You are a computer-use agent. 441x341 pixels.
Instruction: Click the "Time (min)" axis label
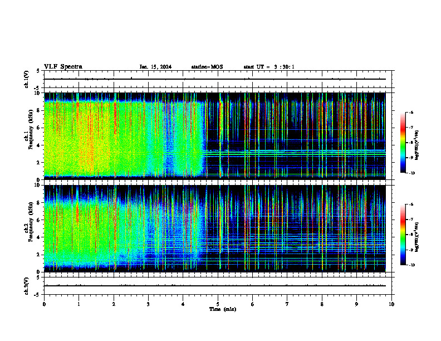223,309
